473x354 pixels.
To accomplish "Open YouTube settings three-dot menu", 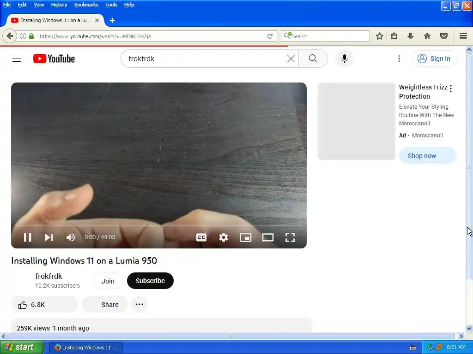I will coord(399,59).
